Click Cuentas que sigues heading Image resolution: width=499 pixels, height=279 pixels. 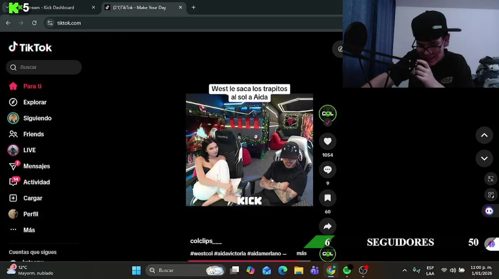(33, 252)
